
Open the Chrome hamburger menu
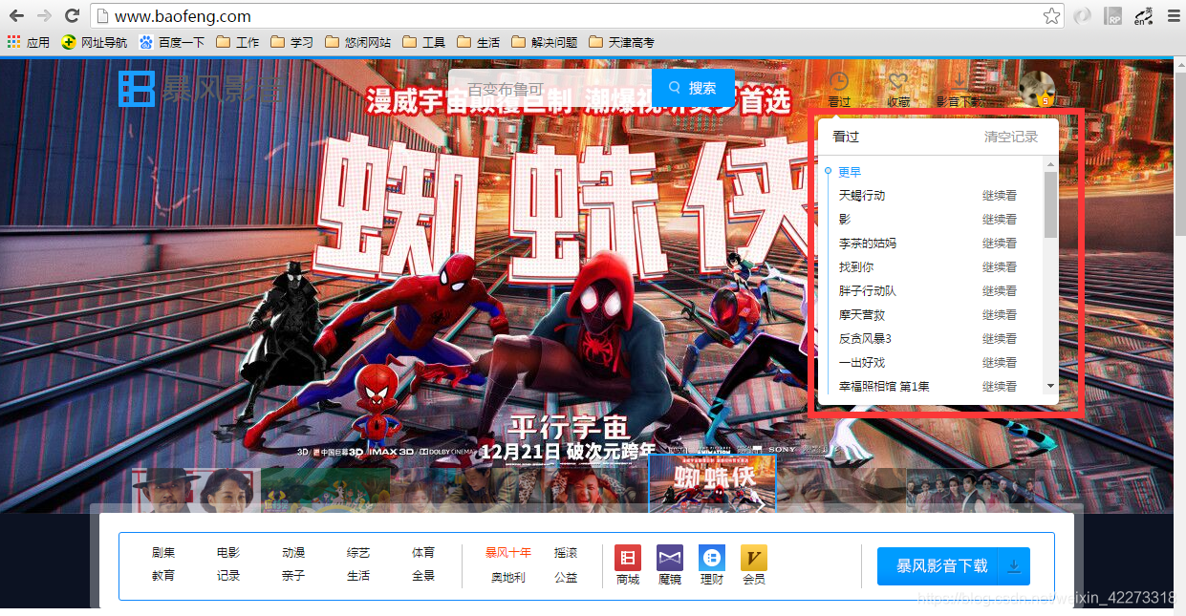click(x=1174, y=16)
